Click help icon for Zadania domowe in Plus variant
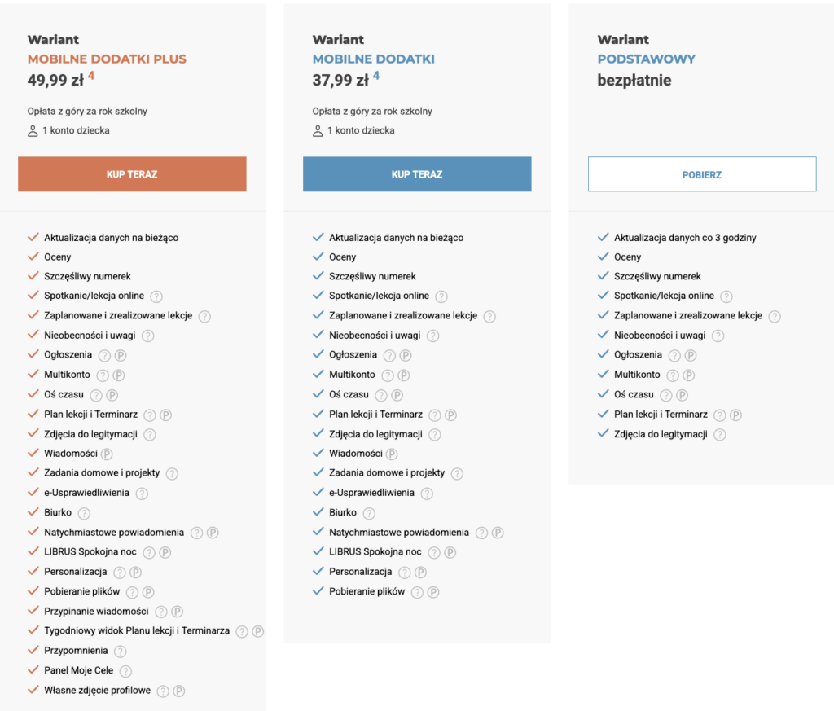 172,473
